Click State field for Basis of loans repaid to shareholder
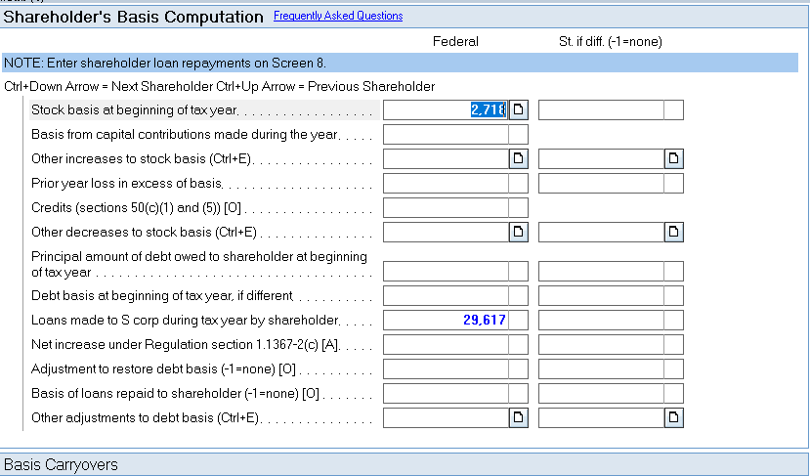This screenshot has width=810, height=476. point(601,394)
